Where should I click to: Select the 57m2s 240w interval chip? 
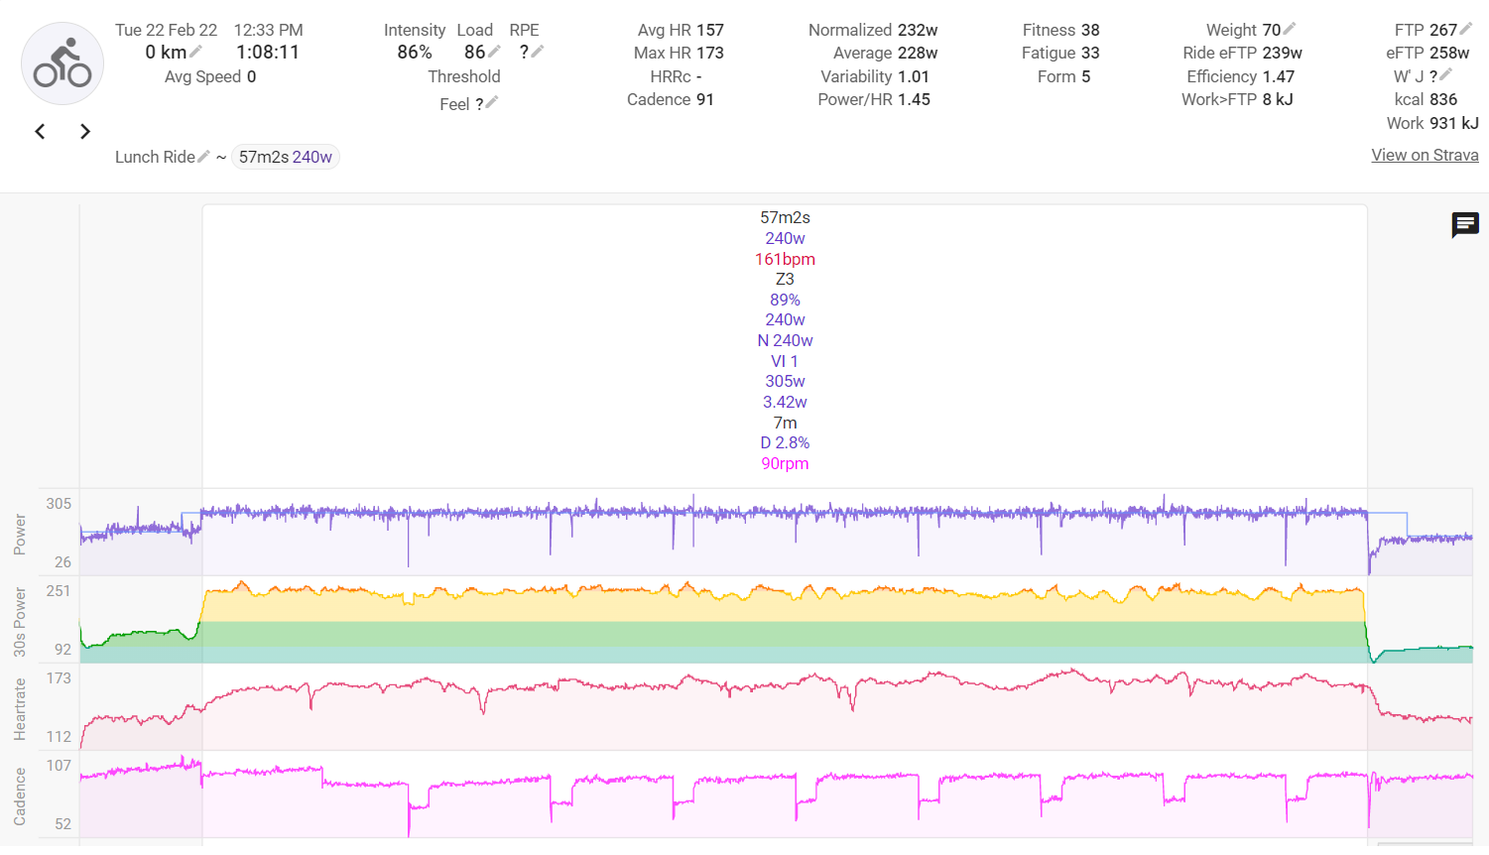[x=286, y=157]
